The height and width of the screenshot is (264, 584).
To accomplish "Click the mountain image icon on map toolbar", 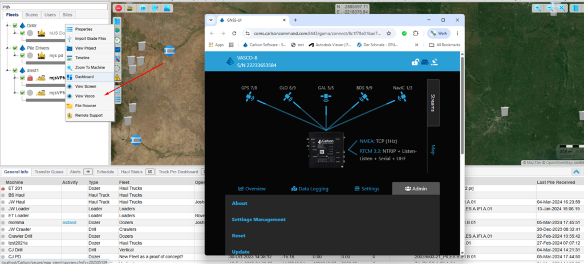I will (x=167, y=7).
